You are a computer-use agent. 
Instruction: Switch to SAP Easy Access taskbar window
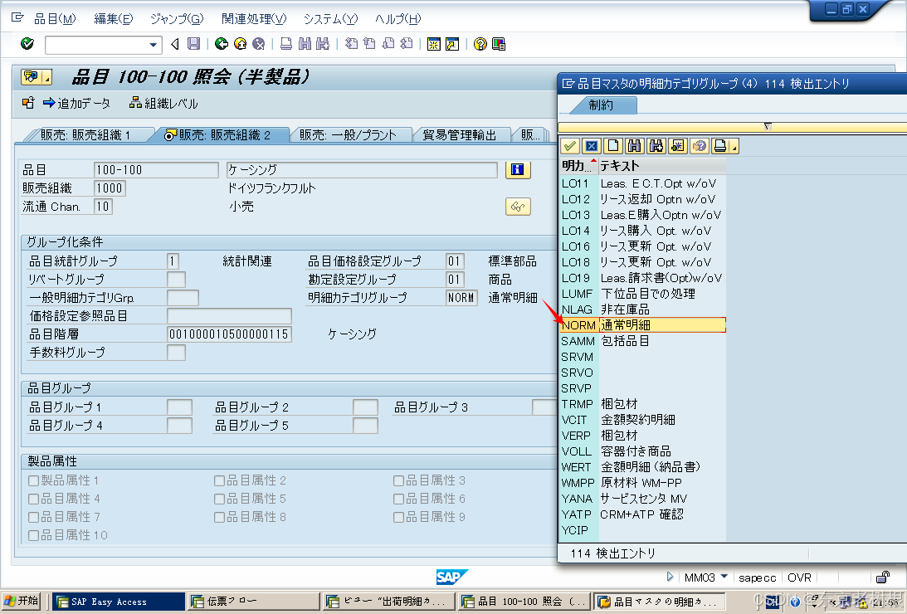pos(119,602)
